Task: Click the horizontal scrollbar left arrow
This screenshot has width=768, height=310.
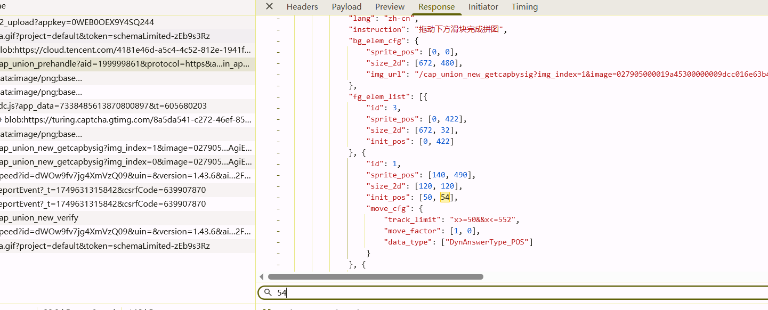Action: (x=262, y=277)
